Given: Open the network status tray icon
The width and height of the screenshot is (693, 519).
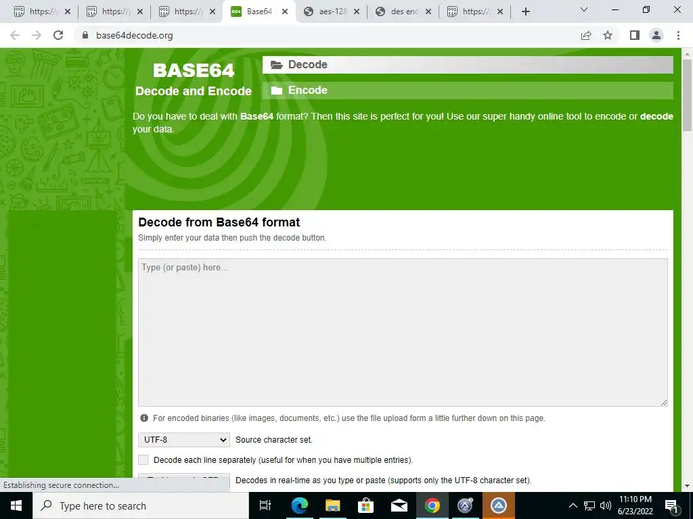Looking at the screenshot, I should pos(589,505).
